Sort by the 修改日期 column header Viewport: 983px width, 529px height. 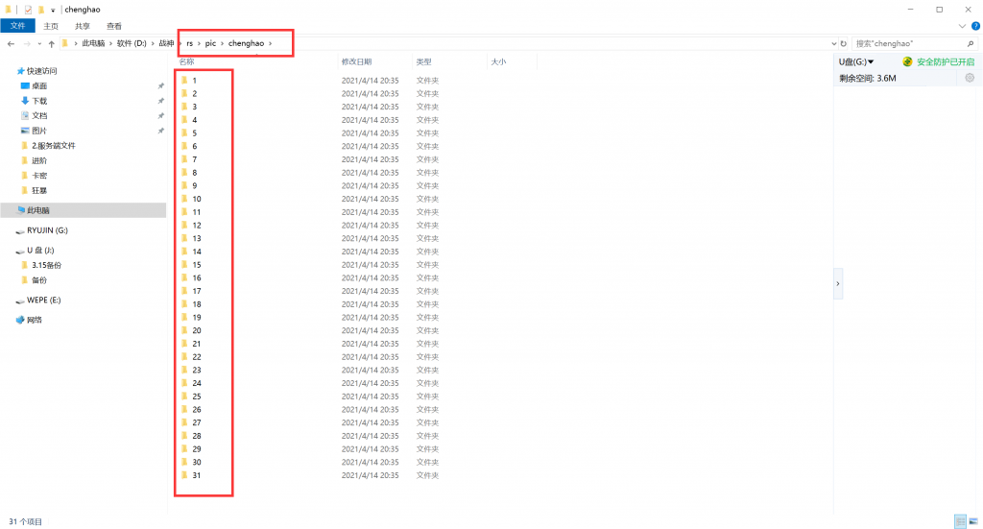355,61
